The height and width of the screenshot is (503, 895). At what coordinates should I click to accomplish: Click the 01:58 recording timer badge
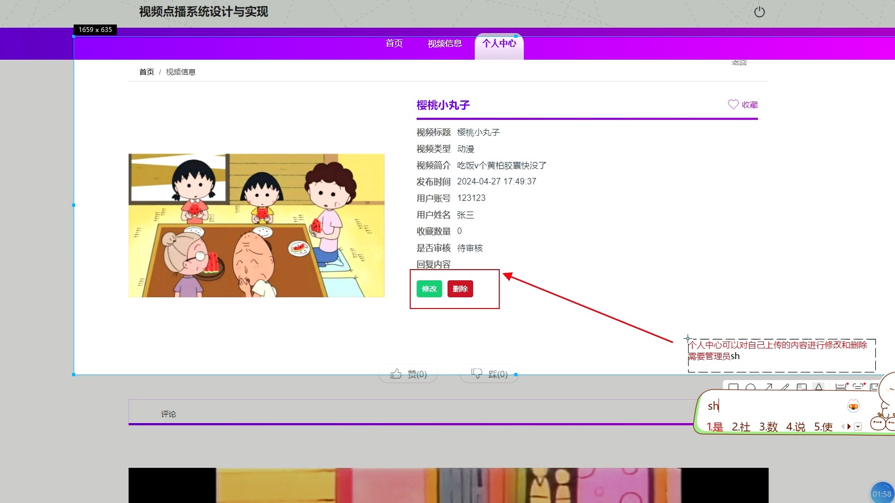point(882,494)
